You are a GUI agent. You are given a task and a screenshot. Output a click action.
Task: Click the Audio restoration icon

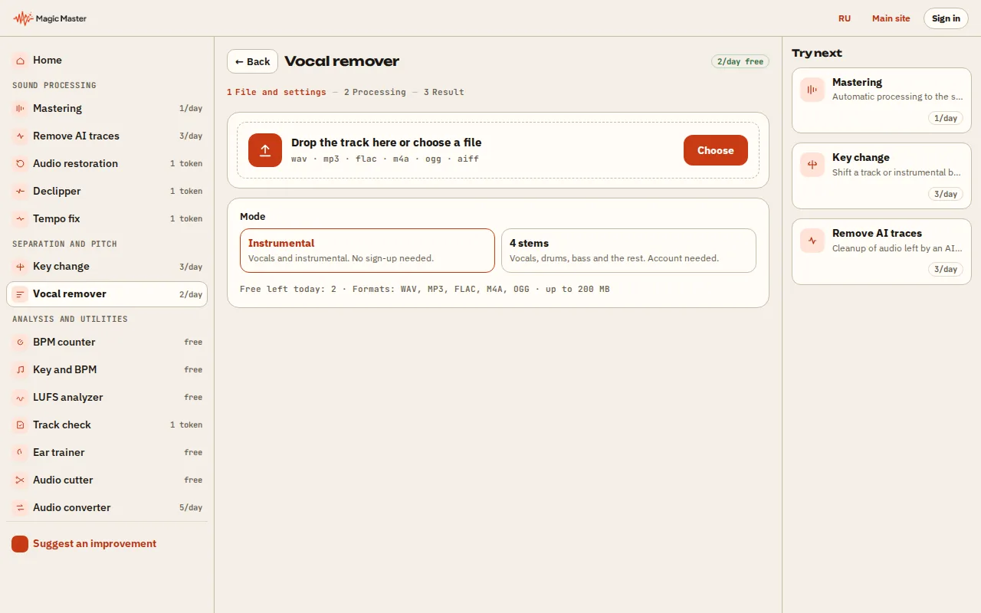pos(20,164)
